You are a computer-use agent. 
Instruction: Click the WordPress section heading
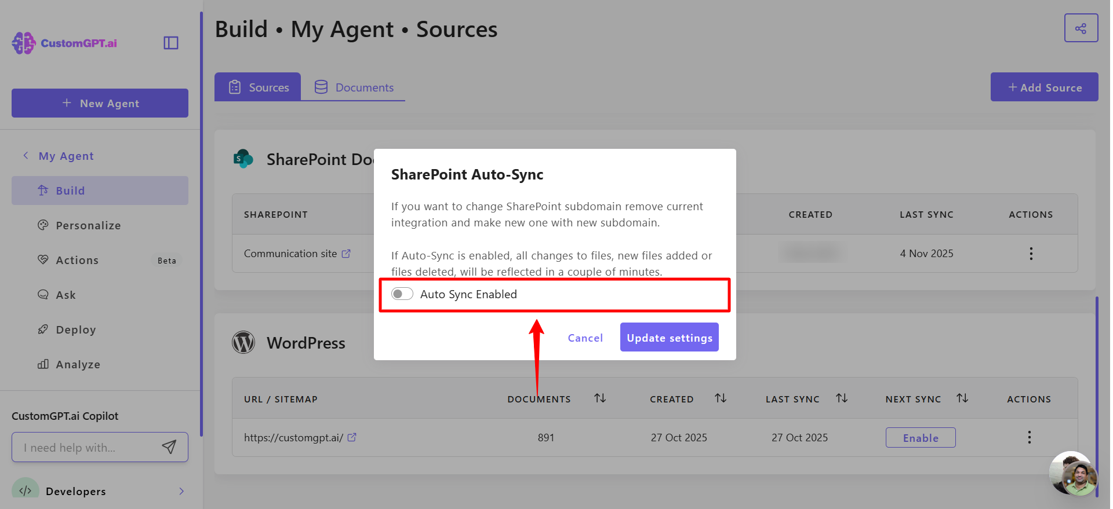pyautogui.click(x=306, y=343)
